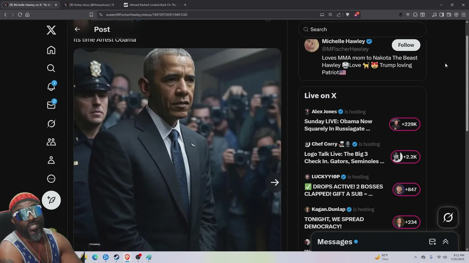The width and height of the screenshot is (469, 263).
Task: Click the Search input field
Action: [x=362, y=29]
